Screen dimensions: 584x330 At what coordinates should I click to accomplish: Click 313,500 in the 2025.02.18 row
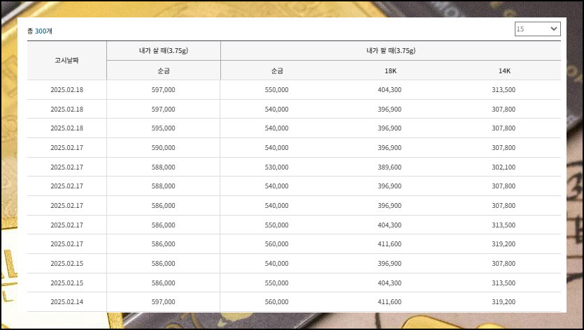pyautogui.click(x=504, y=89)
